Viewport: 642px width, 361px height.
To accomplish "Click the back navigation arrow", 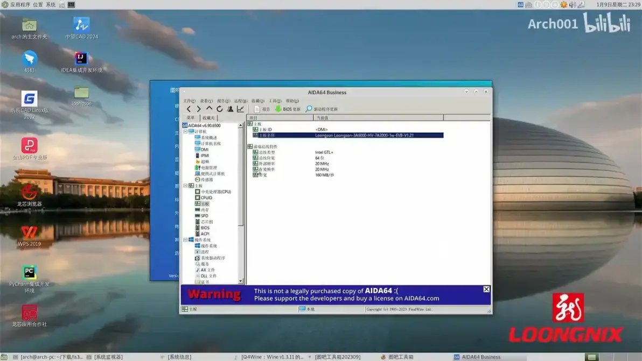I will click(x=189, y=109).
